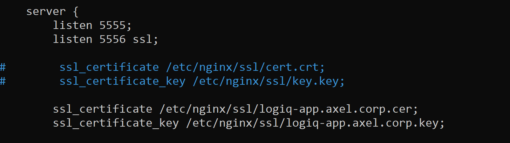Click the hash on the commented ssl_certificate line
The height and width of the screenshot is (143, 510).
click(x=3, y=67)
